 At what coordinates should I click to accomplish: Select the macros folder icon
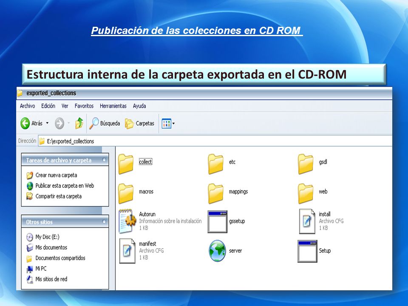126,193
